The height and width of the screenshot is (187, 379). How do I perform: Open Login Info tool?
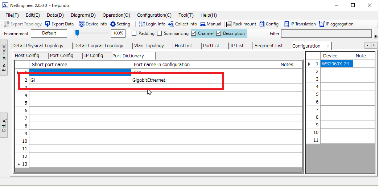[142, 24]
